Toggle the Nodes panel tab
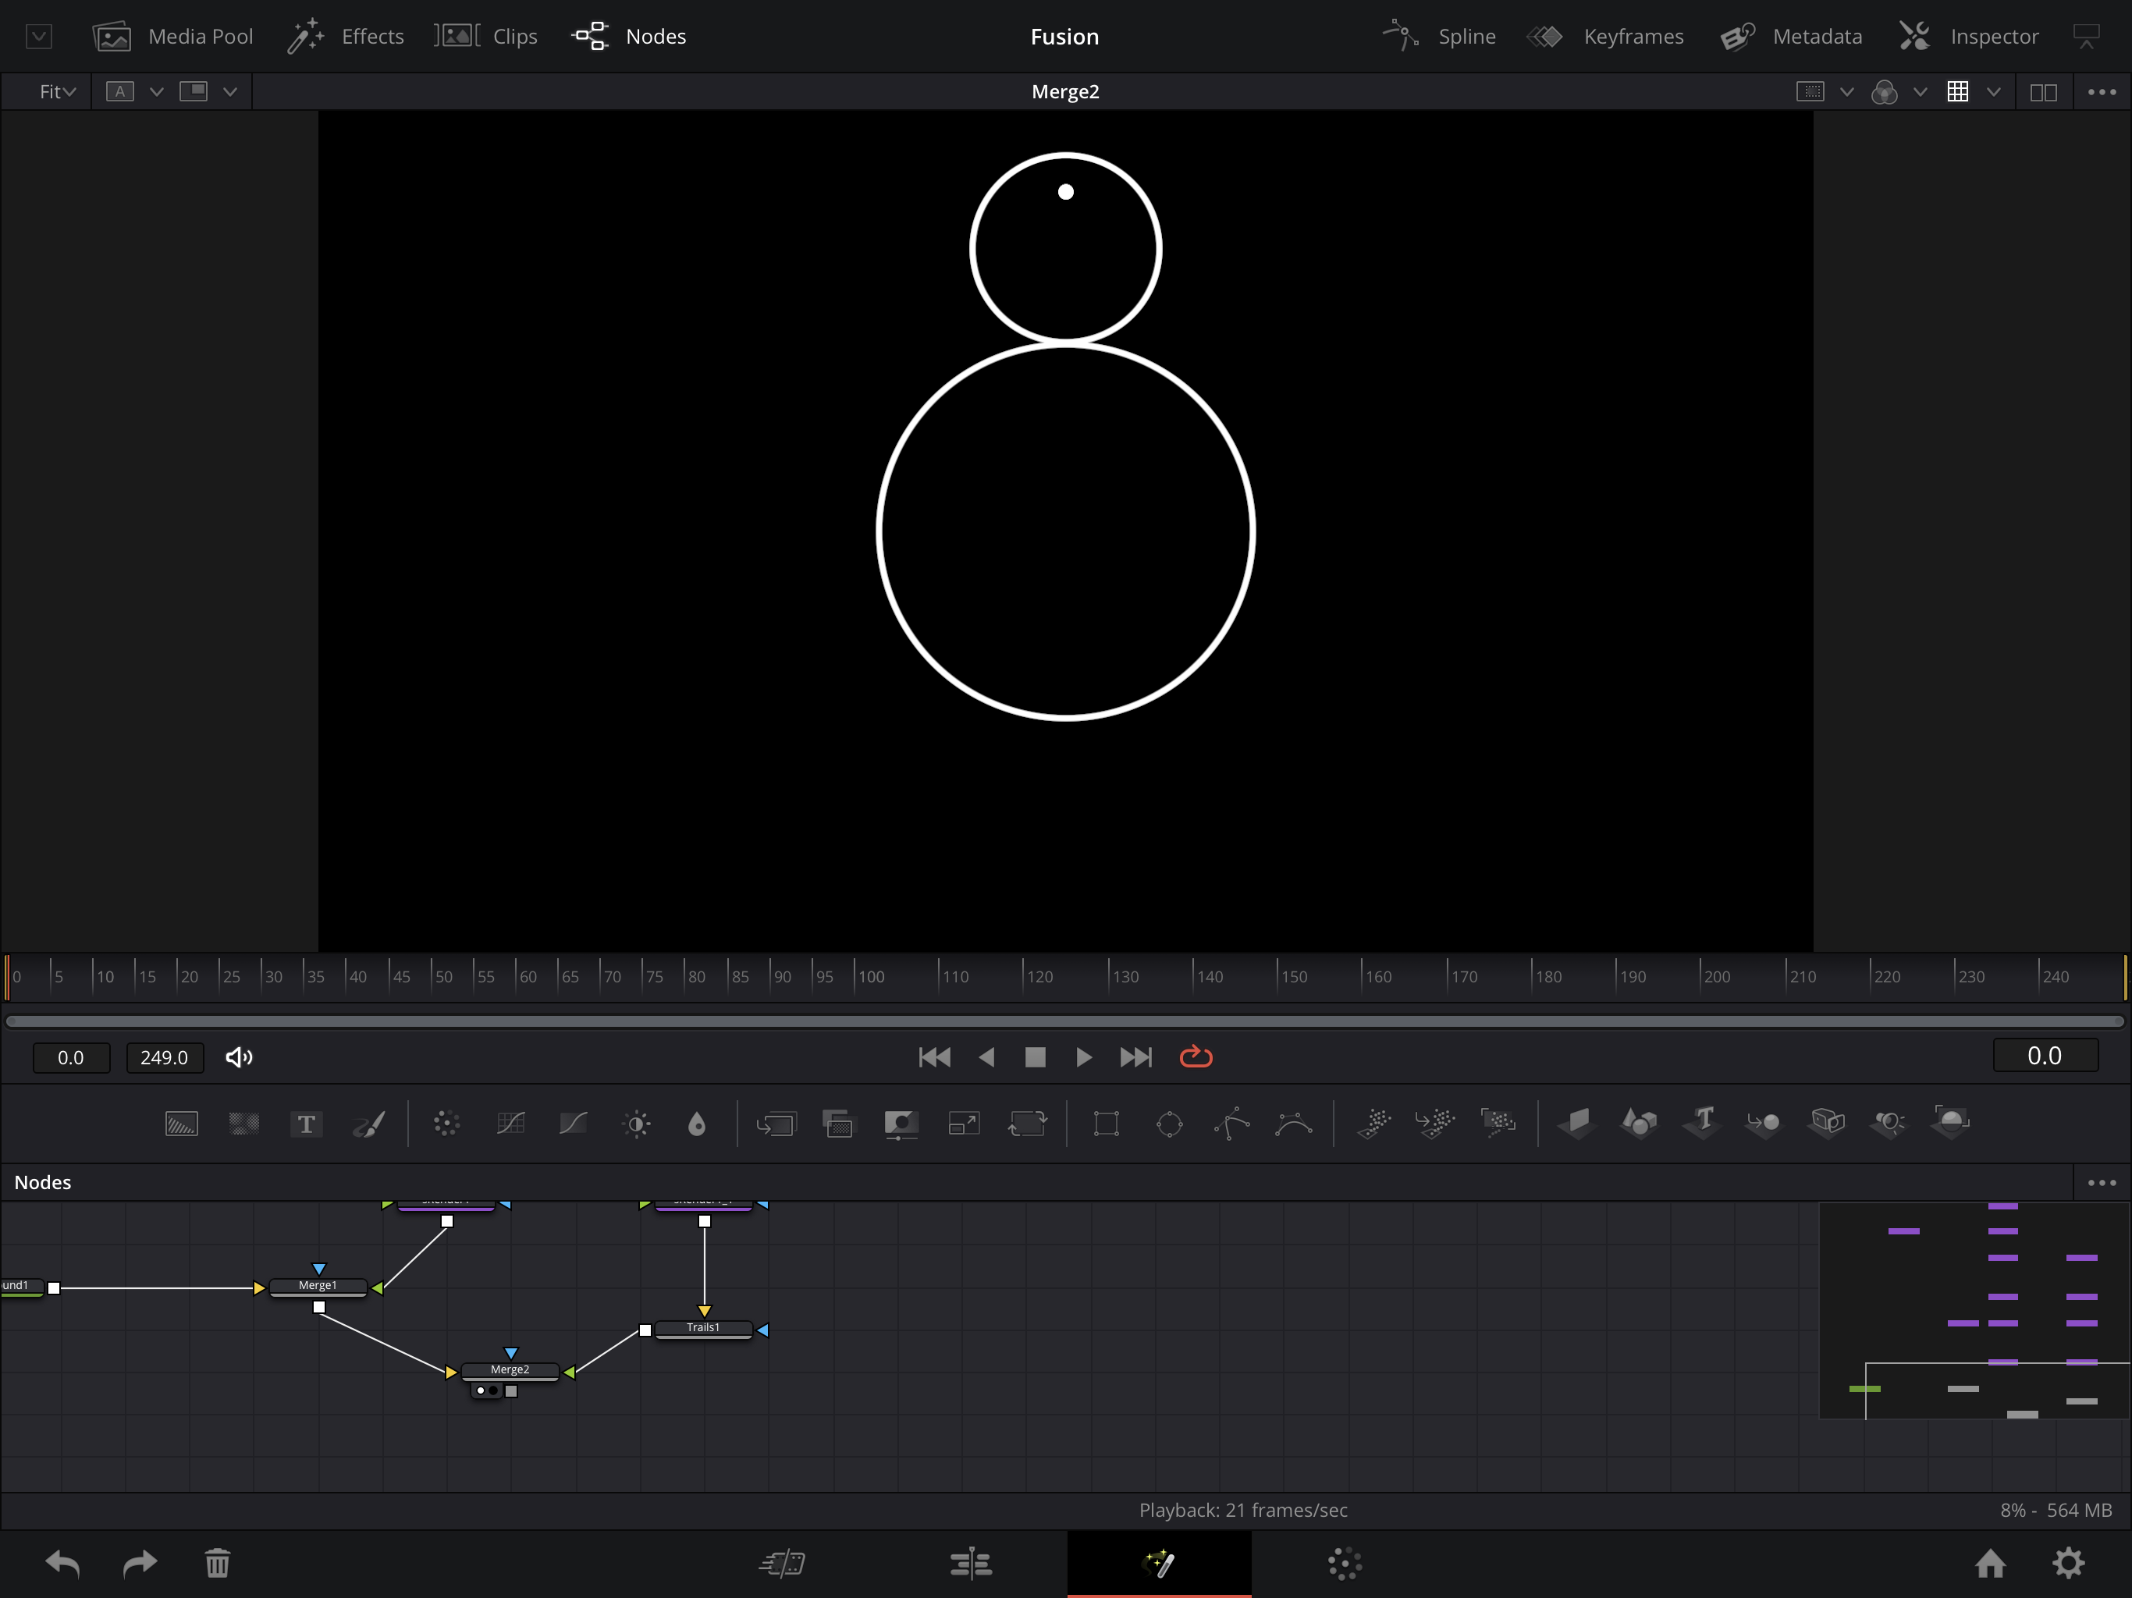The image size is (2132, 1598). tap(628, 37)
